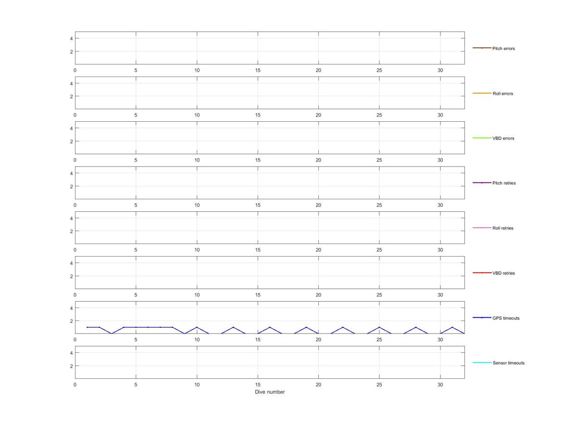Click the GPS timeouts zero point at dive 3
Image resolution: width=577 pixels, height=426 pixels.
(x=112, y=334)
